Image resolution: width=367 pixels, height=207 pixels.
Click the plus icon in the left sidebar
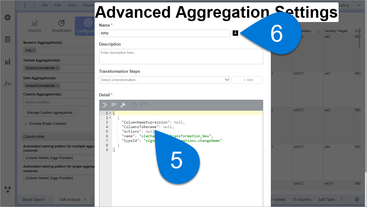(8, 17)
